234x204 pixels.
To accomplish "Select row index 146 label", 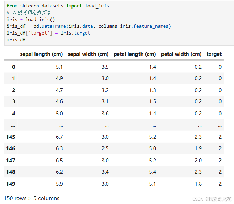I will (11, 148).
